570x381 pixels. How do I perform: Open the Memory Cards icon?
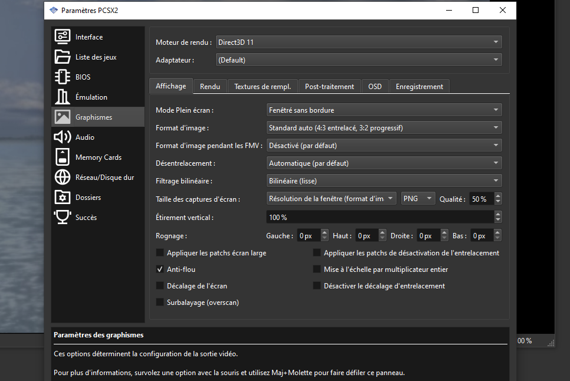[62, 157]
